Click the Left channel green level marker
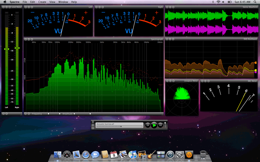Image resolution: width=260 pixels, height=162 pixels. coord(6,49)
